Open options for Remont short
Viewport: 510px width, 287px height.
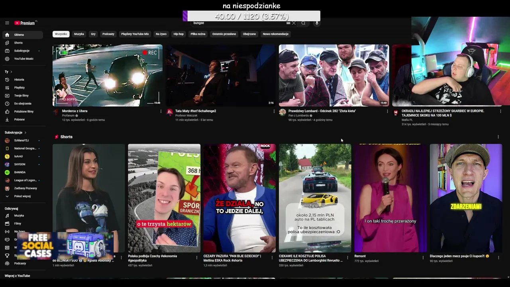coord(423,258)
